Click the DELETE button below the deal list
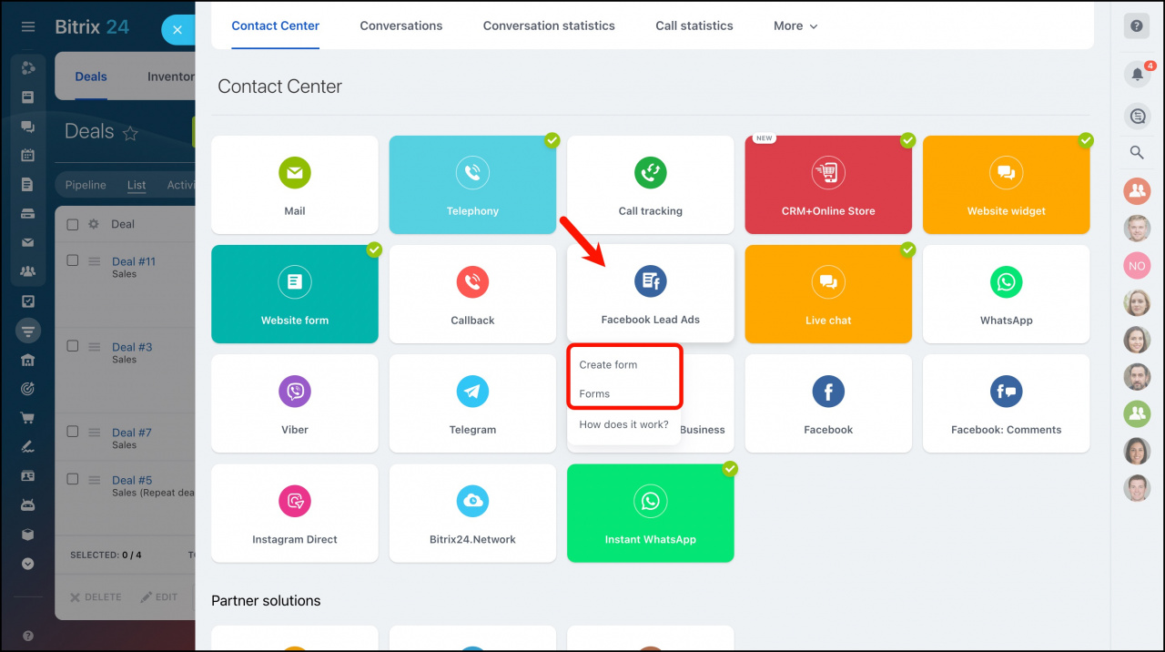The width and height of the screenshot is (1165, 652). pyautogui.click(x=96, y=597)
